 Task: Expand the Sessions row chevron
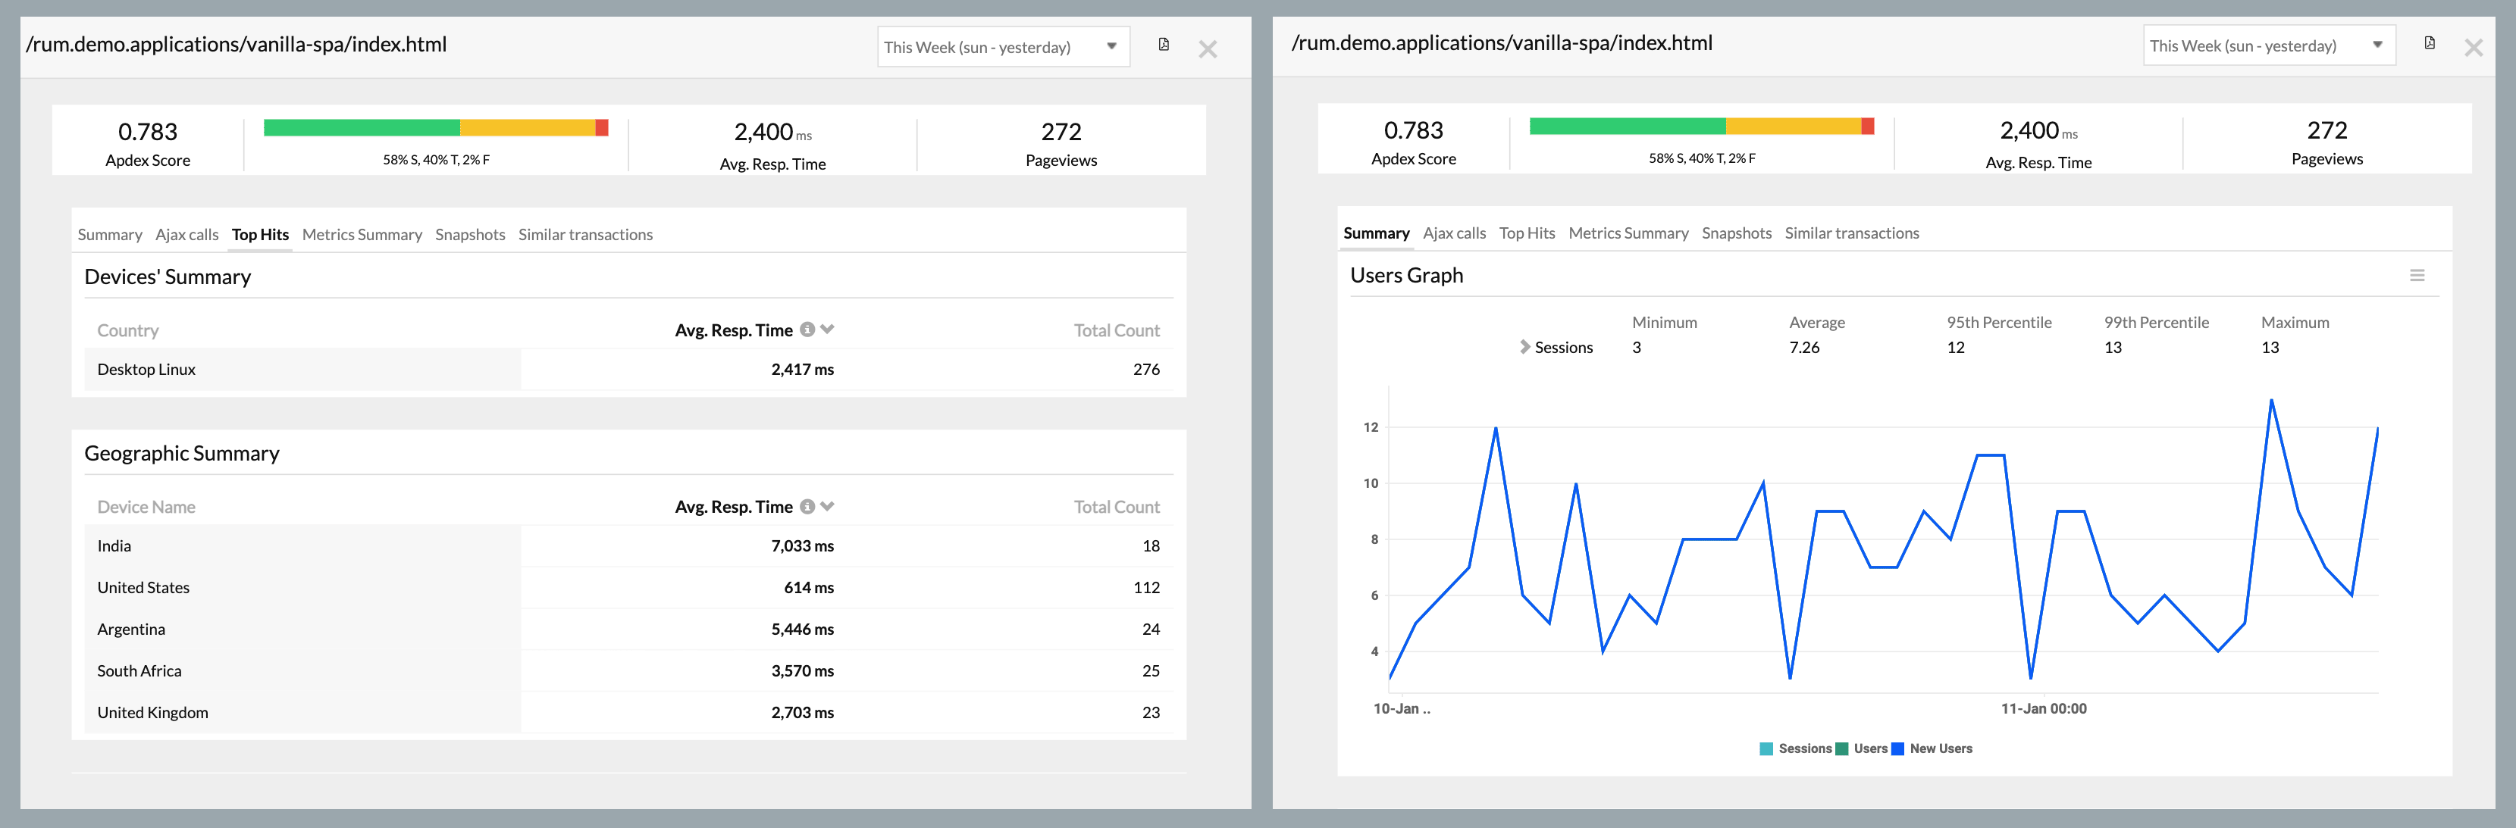(1524, 348)
